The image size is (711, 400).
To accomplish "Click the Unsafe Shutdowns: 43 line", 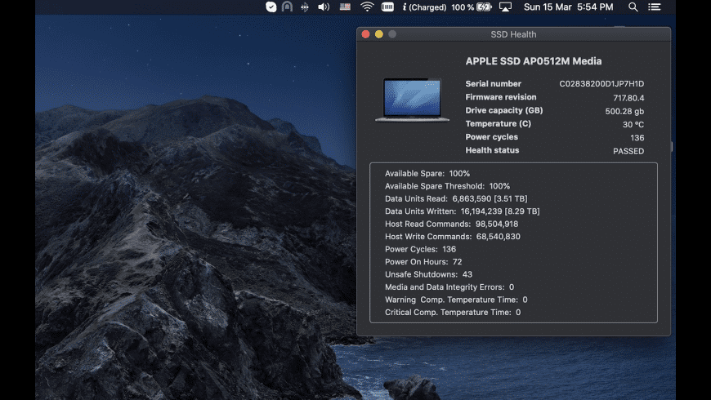I will tap(428, 274).
